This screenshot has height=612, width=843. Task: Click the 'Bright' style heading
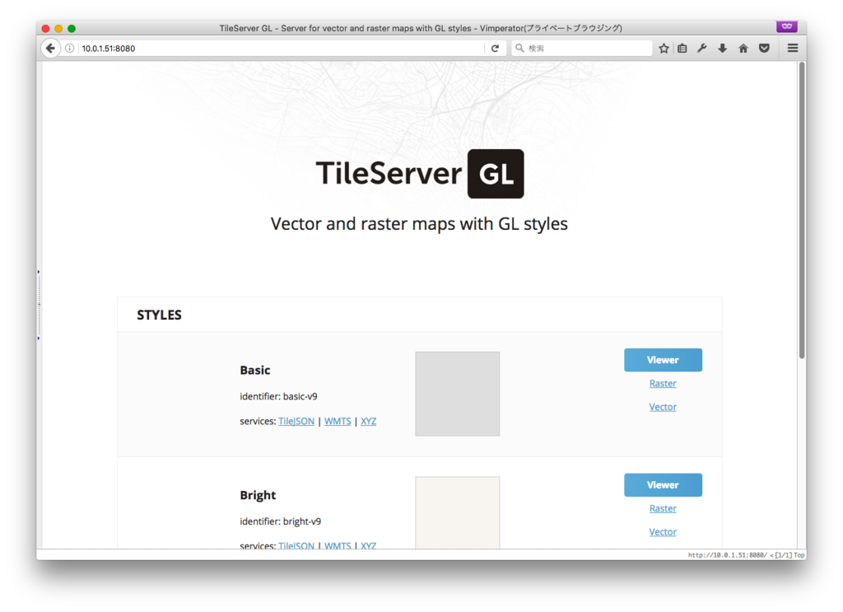pyautogui.click(x=258, y=495)
